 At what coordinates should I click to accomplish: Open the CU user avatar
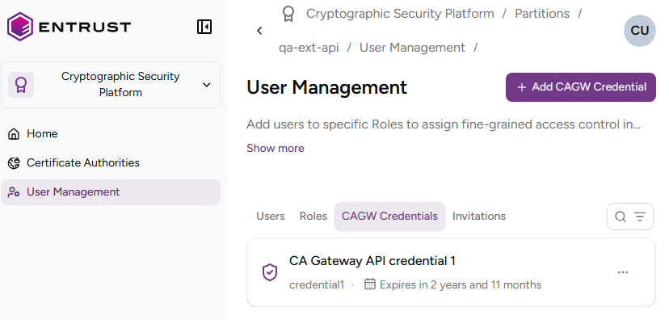pyautogui.click(x=640, y=31)
